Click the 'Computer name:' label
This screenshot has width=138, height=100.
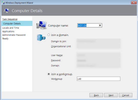[58, 25]
